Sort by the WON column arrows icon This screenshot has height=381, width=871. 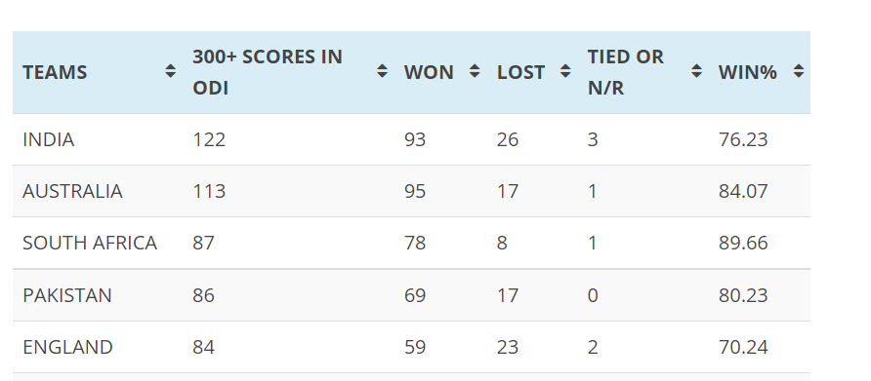point(475,71)
